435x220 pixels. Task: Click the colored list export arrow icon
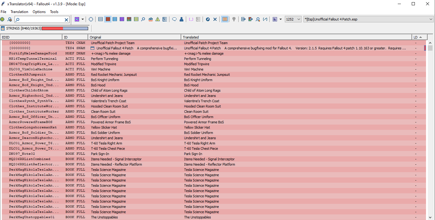pyautogui.click(x=250, y=19)
